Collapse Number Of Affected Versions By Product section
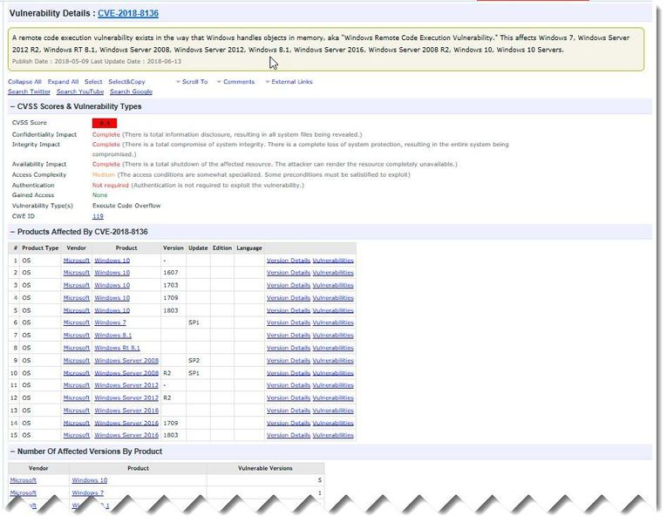667x523 pixels. tap(12, 452)
